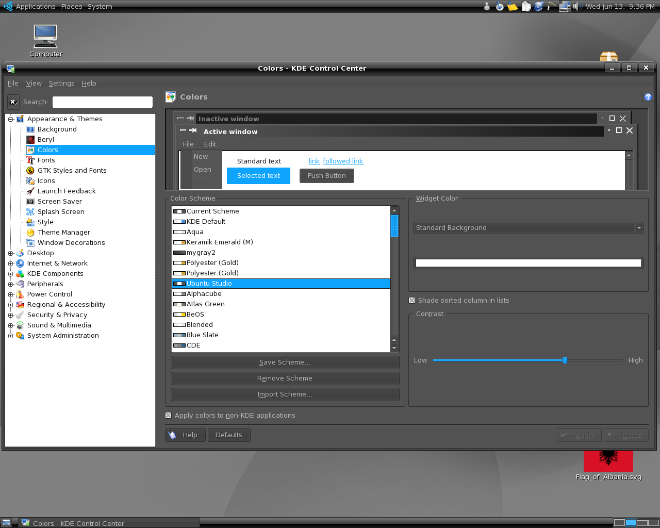The width and height of the screenshot is (660, 528).
Task: Click the Import Scheme button
Action: [x=285, y=394]
